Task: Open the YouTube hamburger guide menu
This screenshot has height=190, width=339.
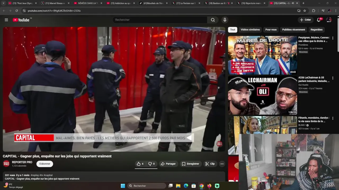Action: click(6, 20)
